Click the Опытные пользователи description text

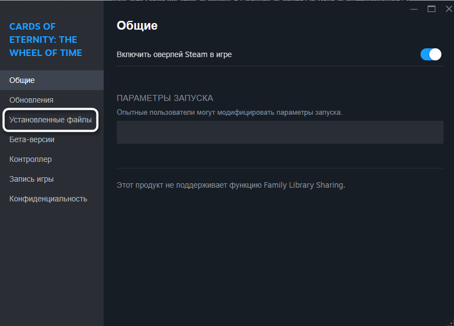tap(229, 113)
